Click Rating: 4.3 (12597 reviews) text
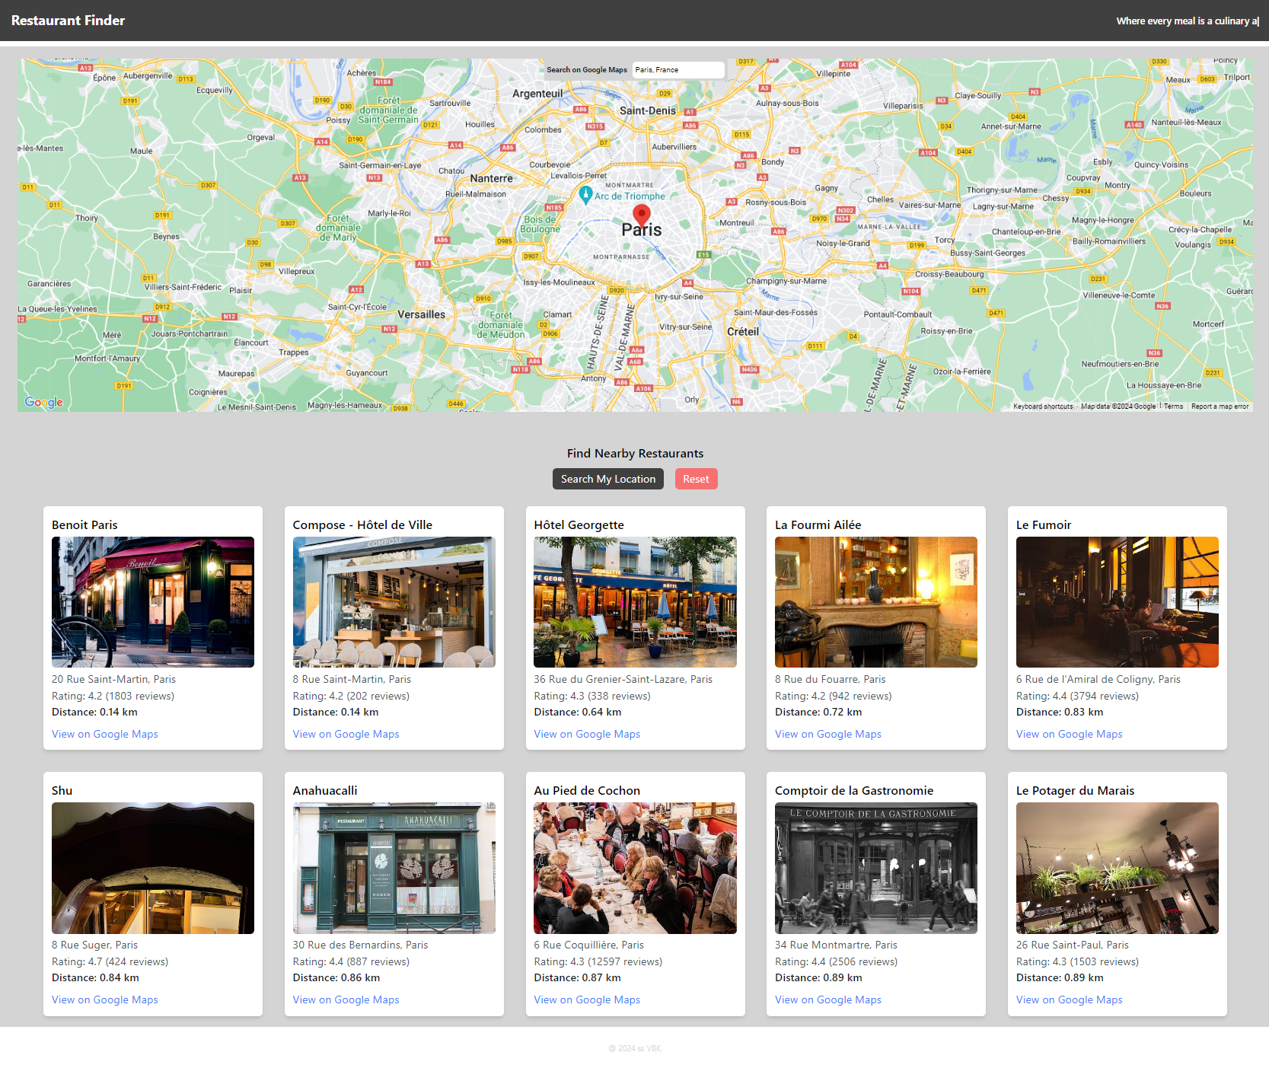1269x1068 pixels. click(x=598, y=961)
